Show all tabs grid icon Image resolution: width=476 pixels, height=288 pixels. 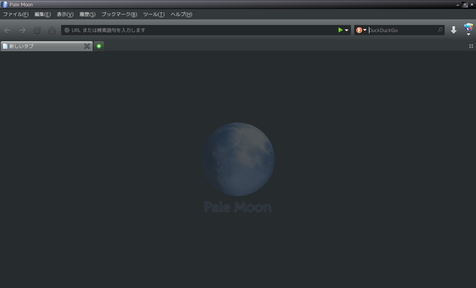coord(471,46)
